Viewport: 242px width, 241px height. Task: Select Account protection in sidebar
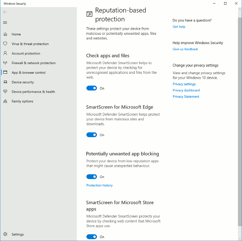[x=39, y=53]
